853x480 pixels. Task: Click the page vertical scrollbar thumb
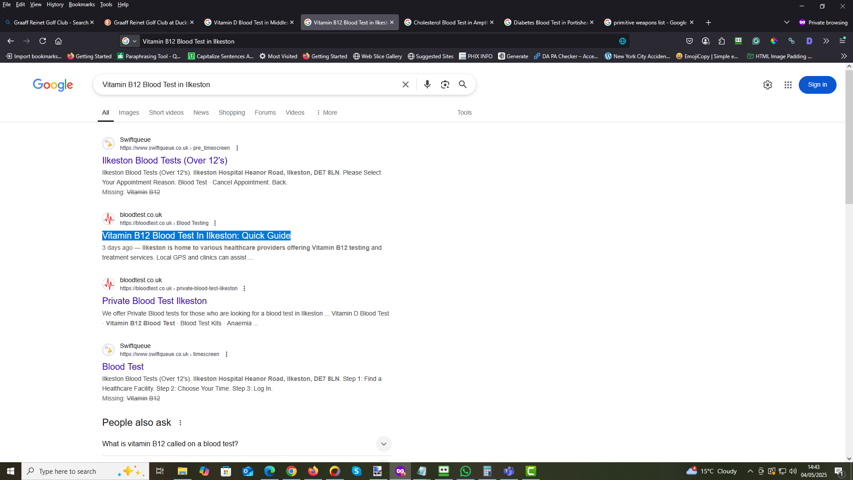tap(849, 137)
